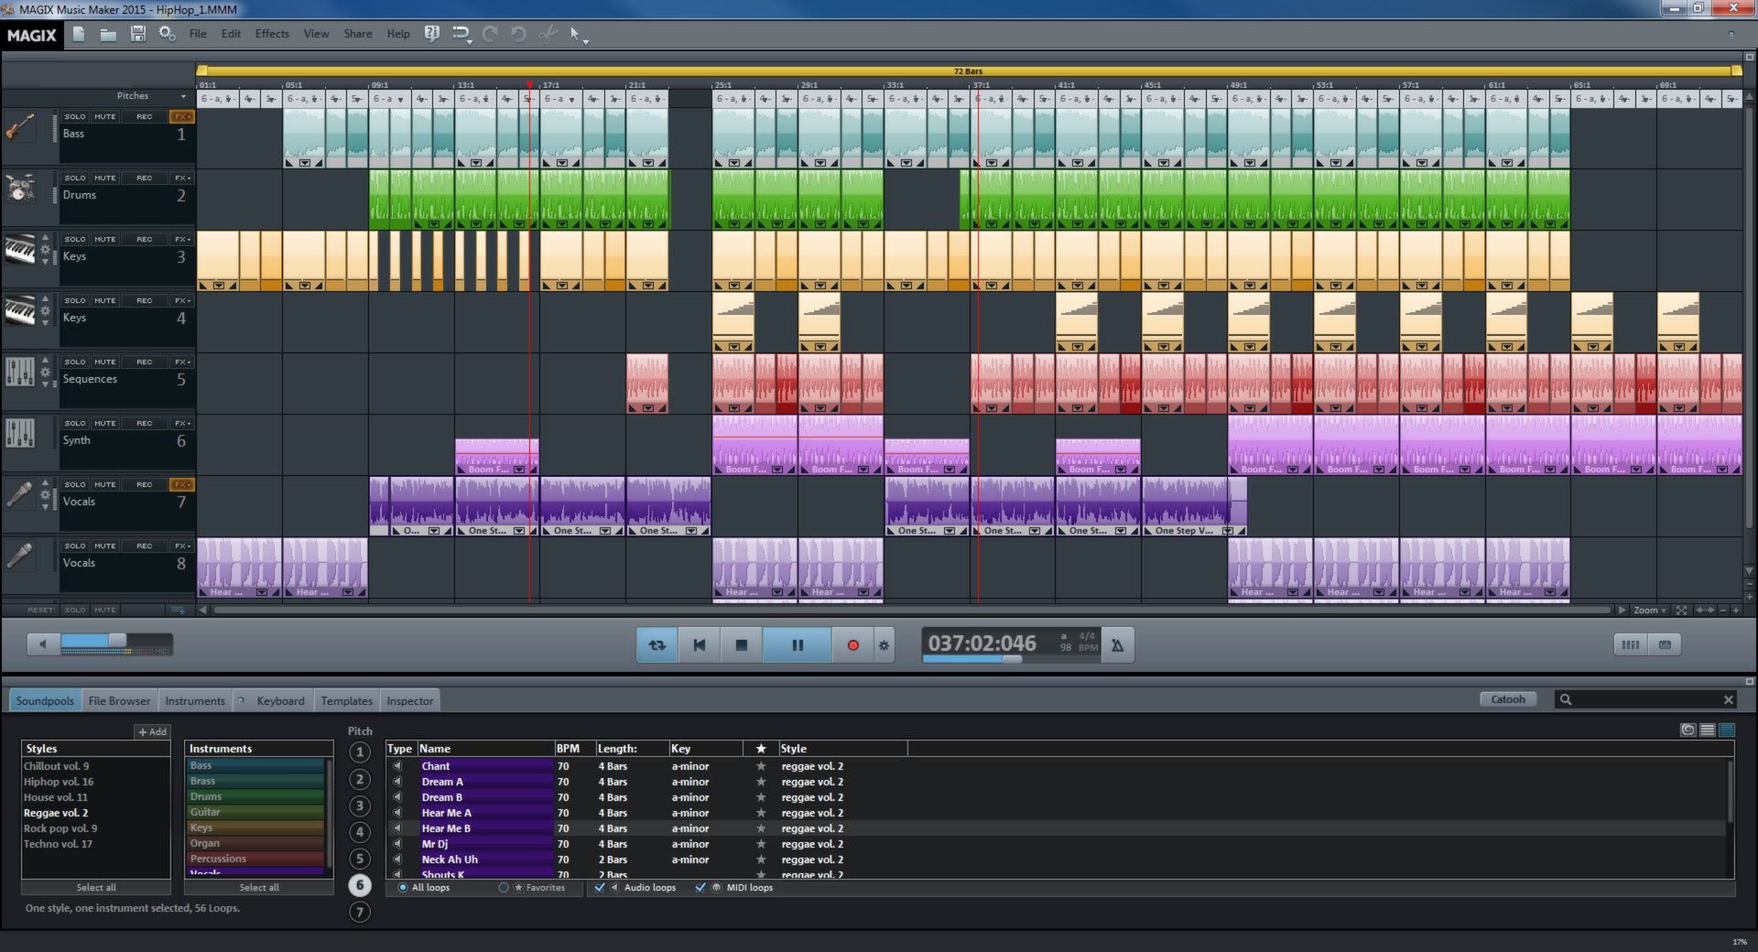The image size is (1758, 952).
Task: Enable the Audio loops checkbox
Action: (600, 888)
